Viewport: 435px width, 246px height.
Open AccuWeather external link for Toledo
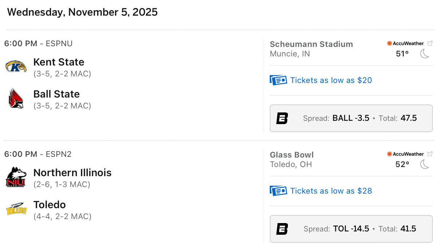point(430,154)
